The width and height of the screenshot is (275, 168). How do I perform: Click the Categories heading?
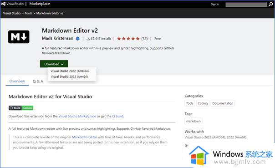pos(194,96)
